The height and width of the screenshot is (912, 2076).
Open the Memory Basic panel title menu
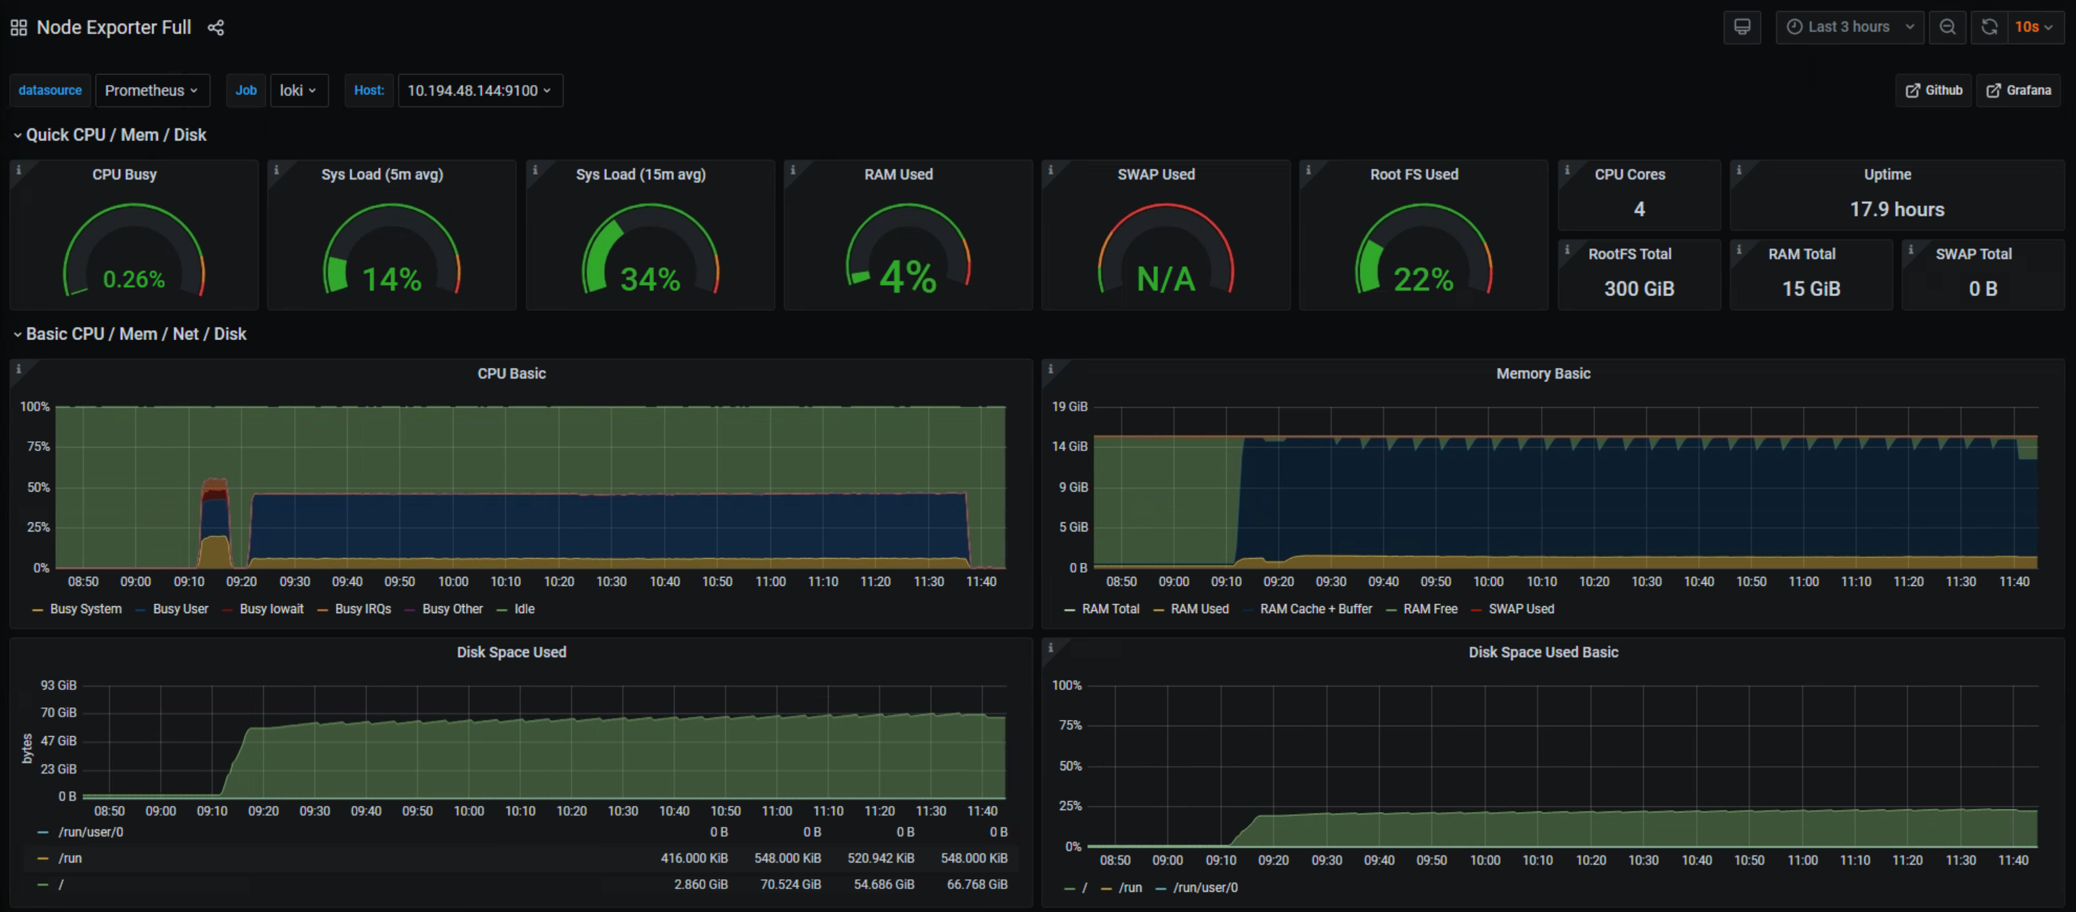1543,374
